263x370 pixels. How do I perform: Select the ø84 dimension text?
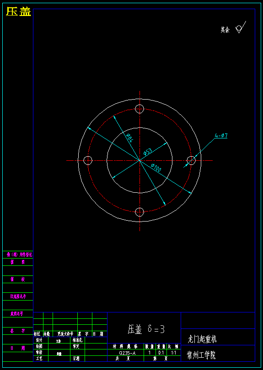[130, 138]
